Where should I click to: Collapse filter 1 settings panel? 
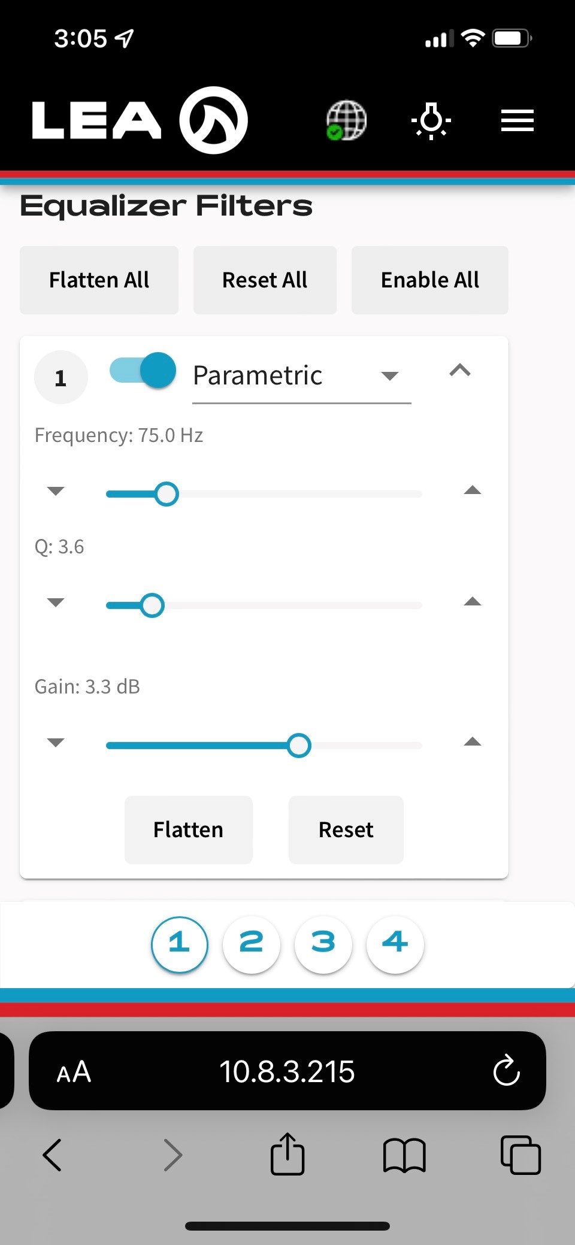[x=460, y=371]
